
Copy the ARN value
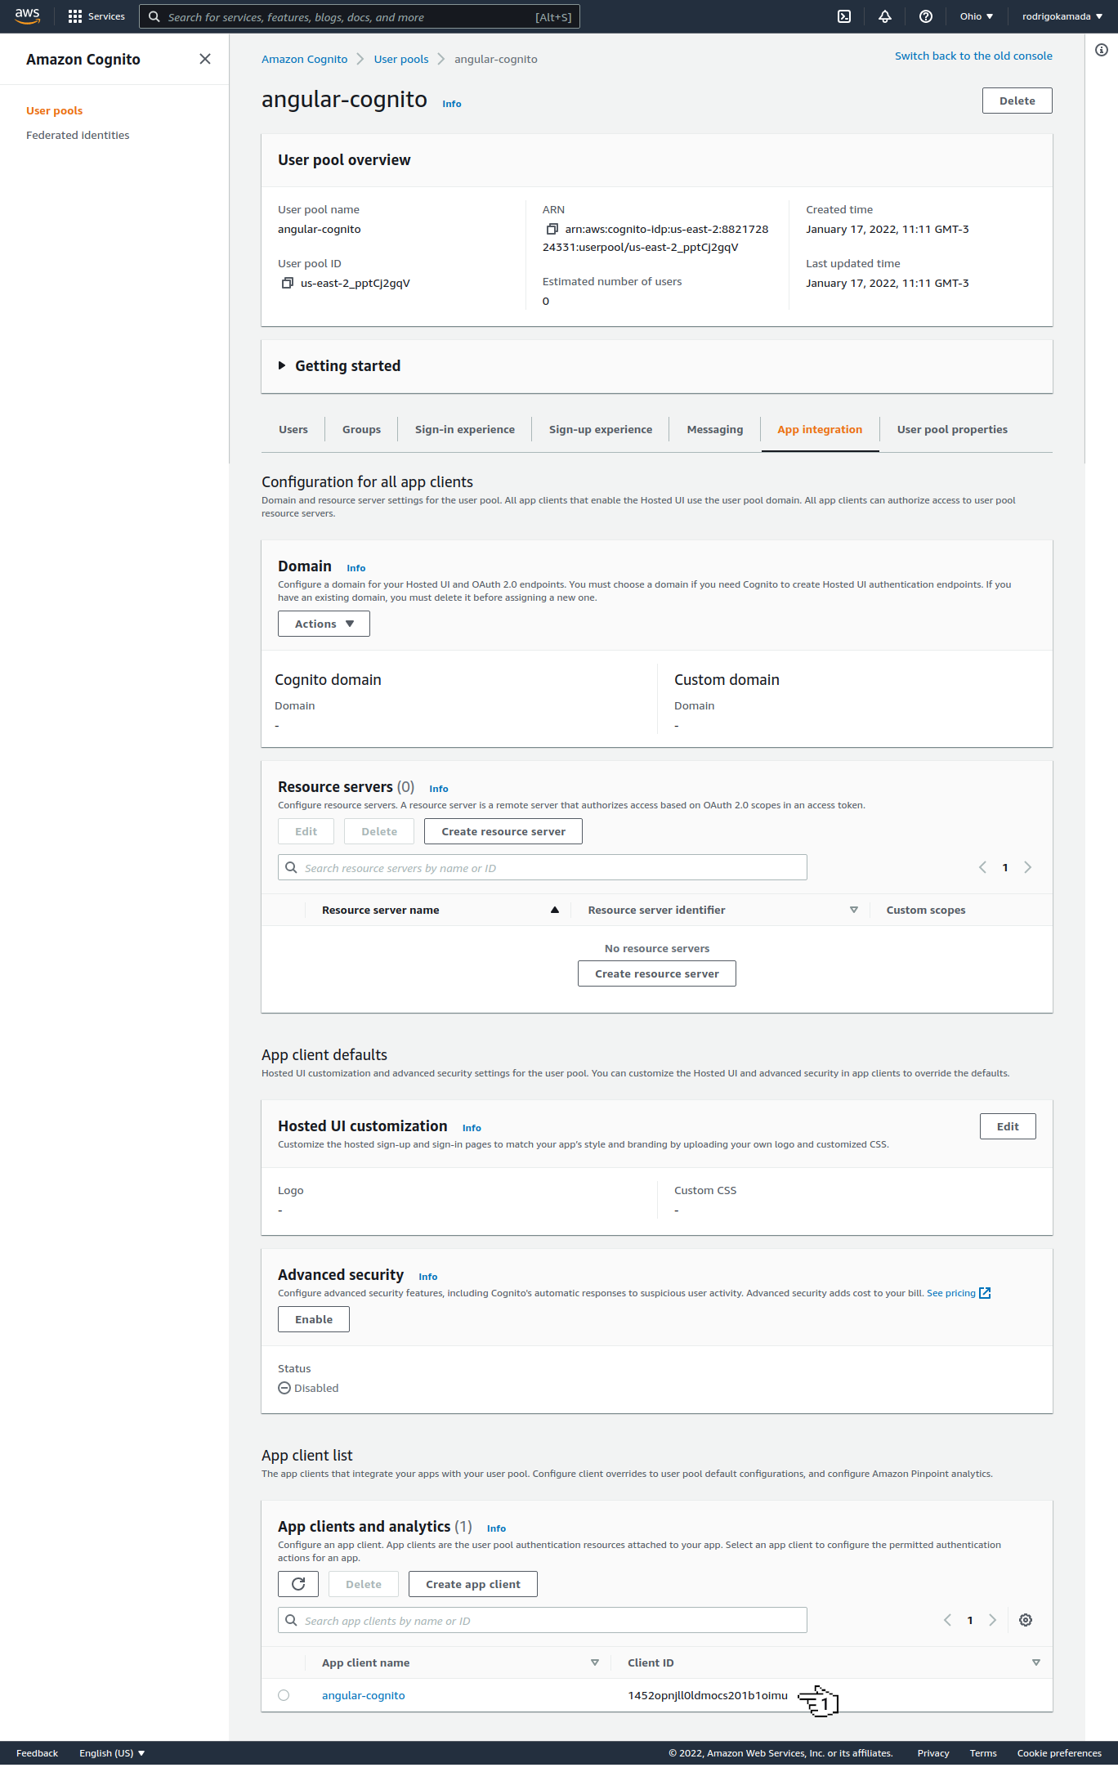click(552, 229)
